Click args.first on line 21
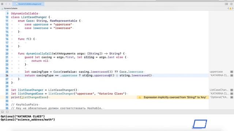The height and width of the screenshot is (131, 234). click(65, 57)
